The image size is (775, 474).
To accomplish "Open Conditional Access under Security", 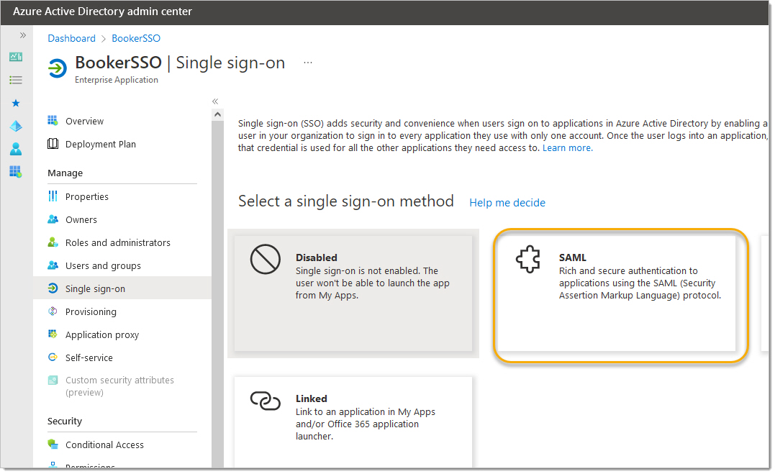I will pyautogui.click(x=104, y=445).
